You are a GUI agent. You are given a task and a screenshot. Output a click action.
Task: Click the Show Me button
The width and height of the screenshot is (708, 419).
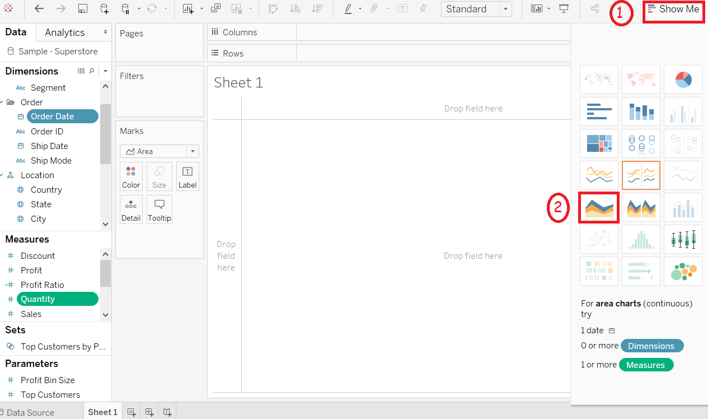pyautogui.click(x=673, y=9)
